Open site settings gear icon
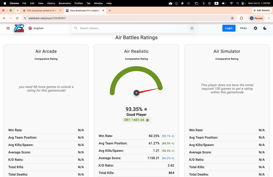This screenshot has height=177, width=273. point(256,28)
